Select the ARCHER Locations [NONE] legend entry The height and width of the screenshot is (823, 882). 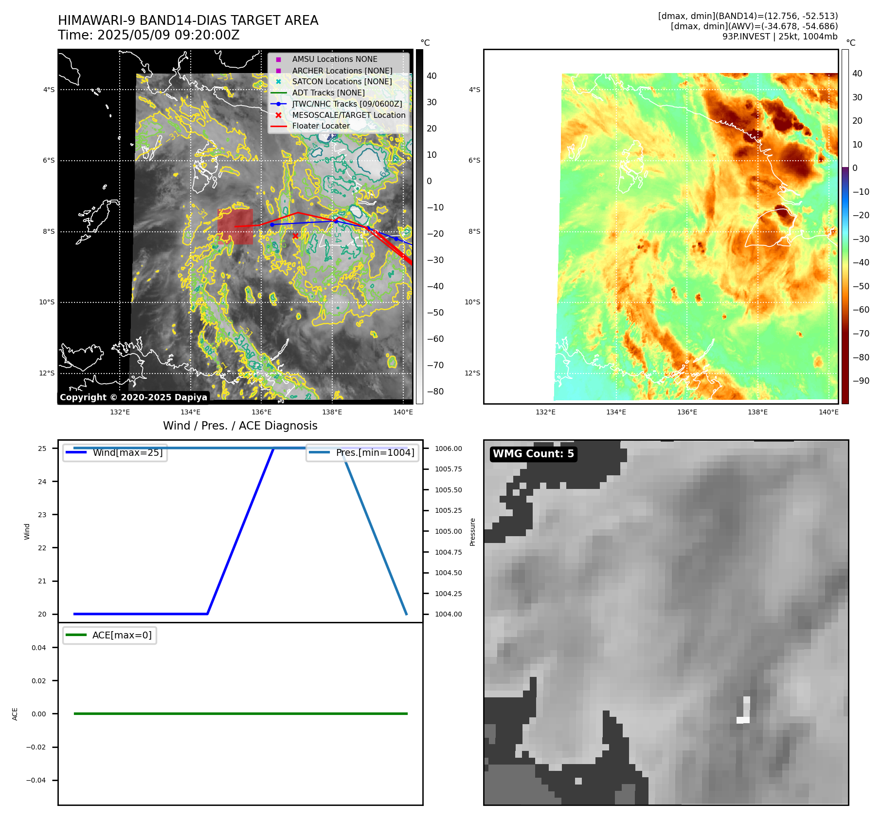(x=334, y=71)
